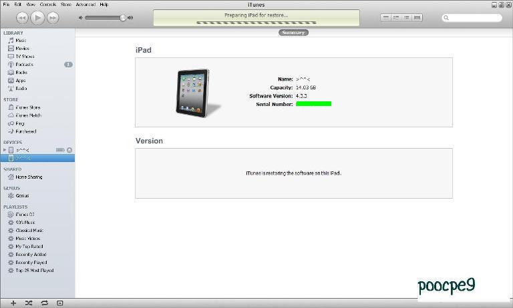Image resolution: width=513 pixels, height=308 pixels.
Task: Open the Recently Added playlist
Action: [31, 255]
